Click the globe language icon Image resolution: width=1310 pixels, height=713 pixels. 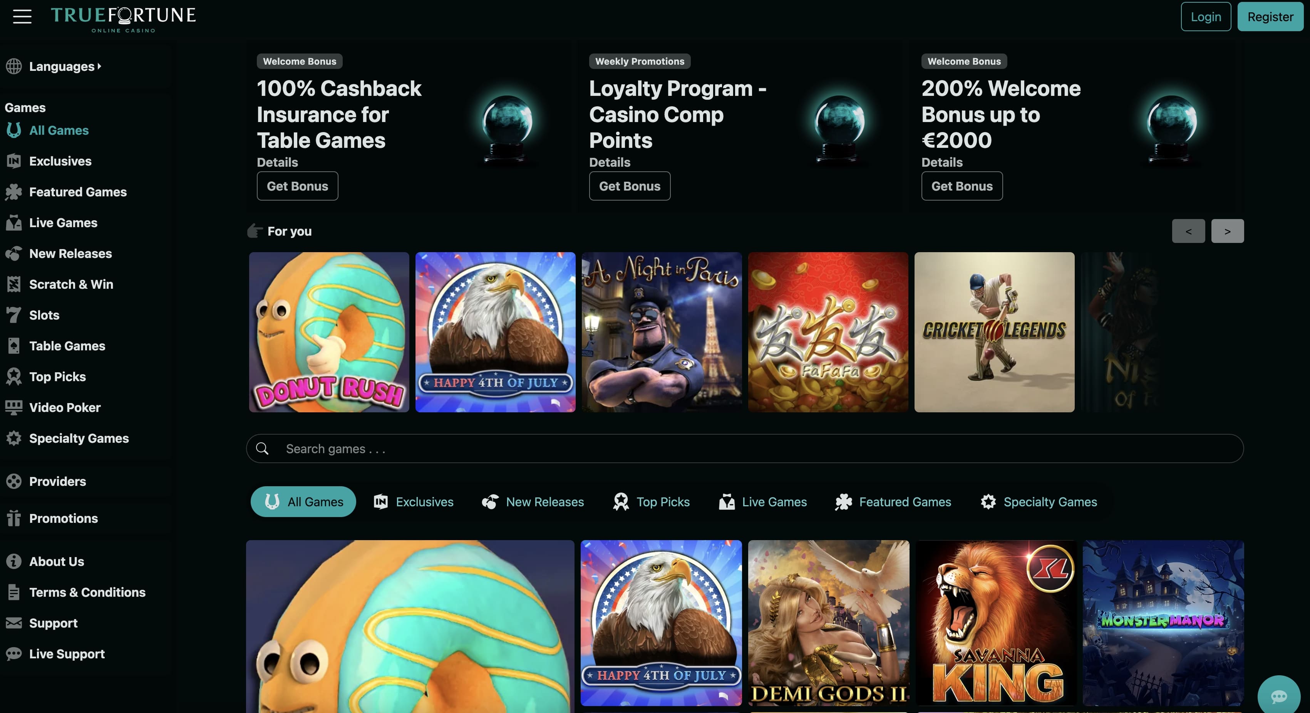(x=14, y=66)
